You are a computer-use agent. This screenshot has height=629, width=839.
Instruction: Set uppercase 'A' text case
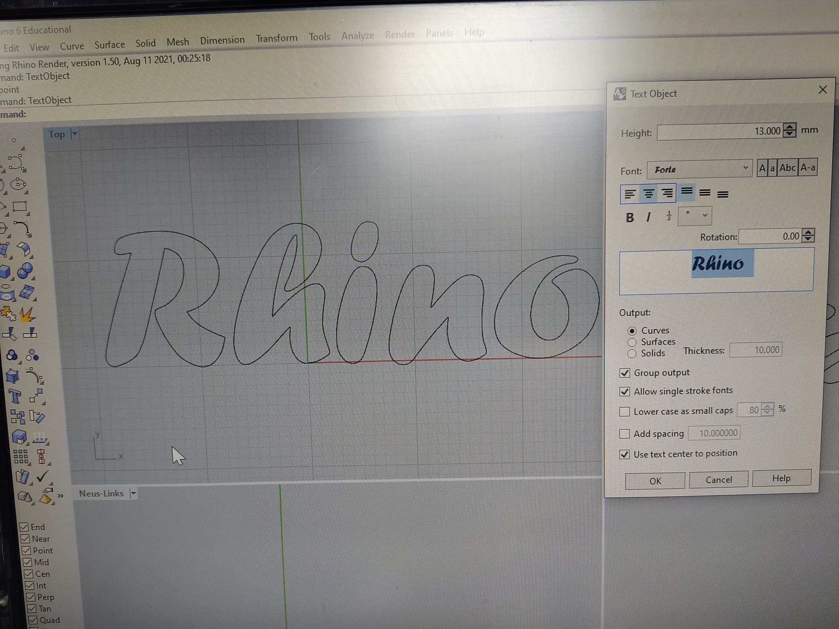click(762, 168)
